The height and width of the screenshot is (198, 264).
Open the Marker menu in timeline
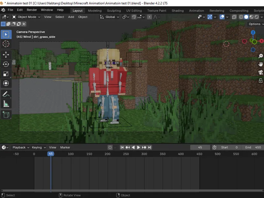pyautogui.click(x=65, y=148)
